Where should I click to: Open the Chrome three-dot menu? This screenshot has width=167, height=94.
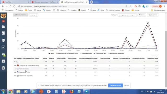[x=165, y=6]
